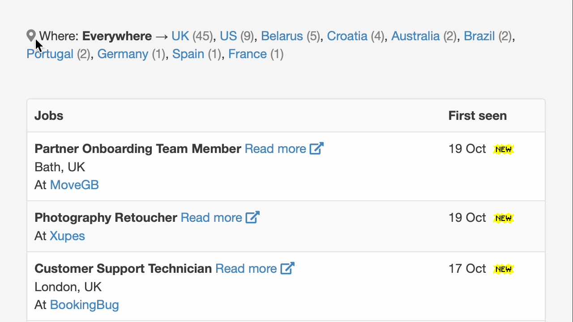Read more about Photography Retoucher job

pyautogui.click(x=211, y=217)
